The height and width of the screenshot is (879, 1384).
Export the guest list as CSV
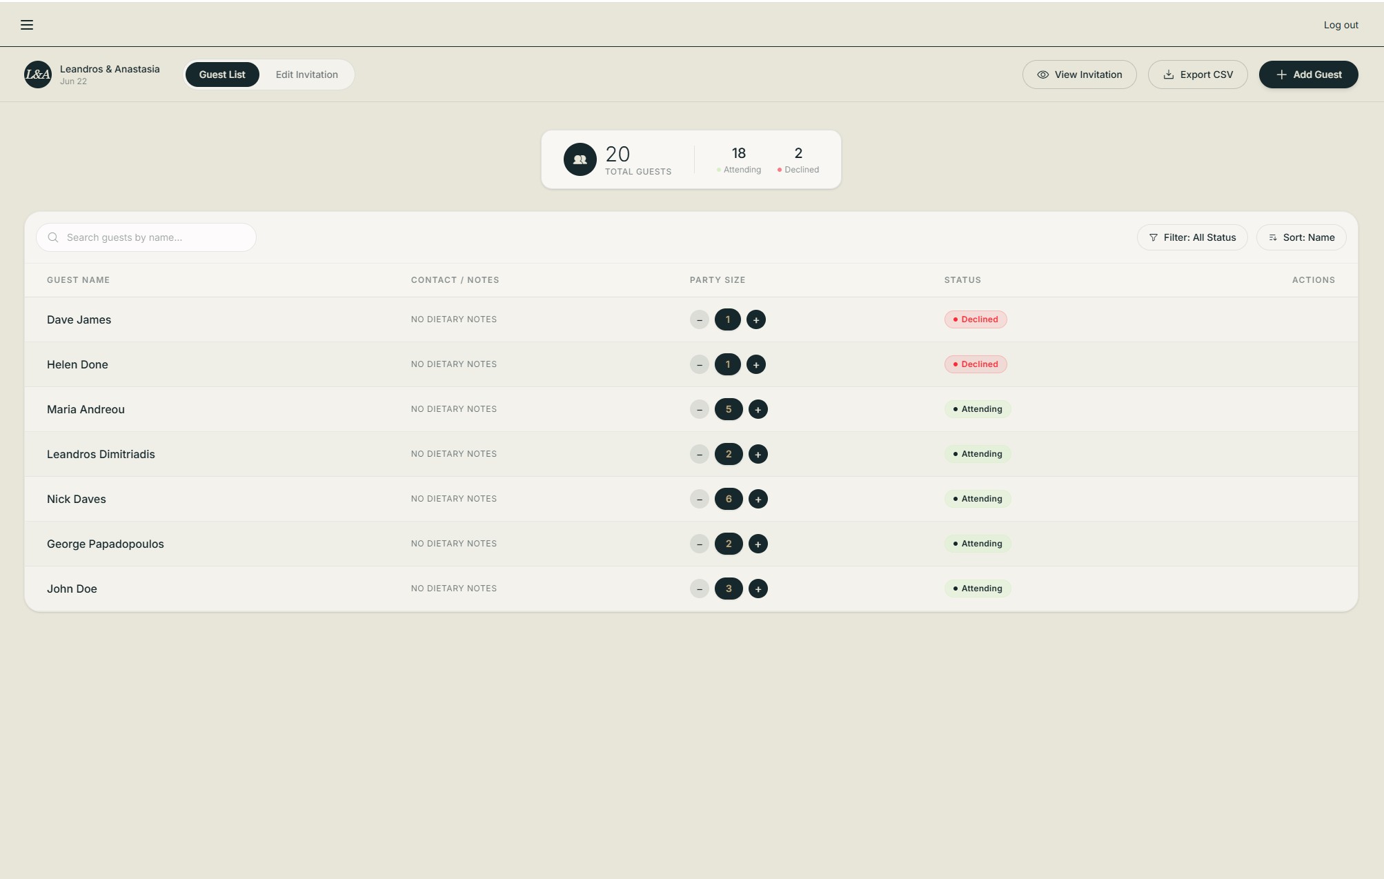(1198, 75)
